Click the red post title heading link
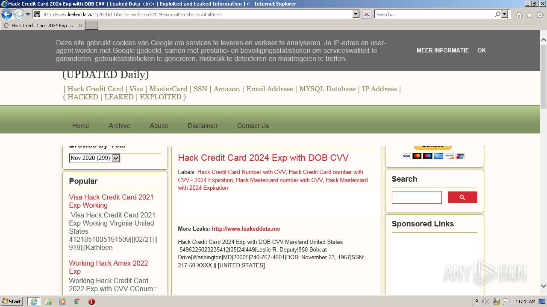 click(263, 158)
